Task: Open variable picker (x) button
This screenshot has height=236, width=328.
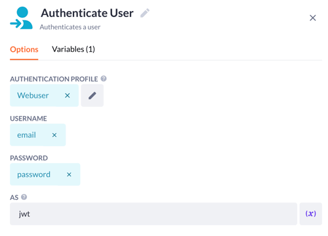Action: pos(311,214)
